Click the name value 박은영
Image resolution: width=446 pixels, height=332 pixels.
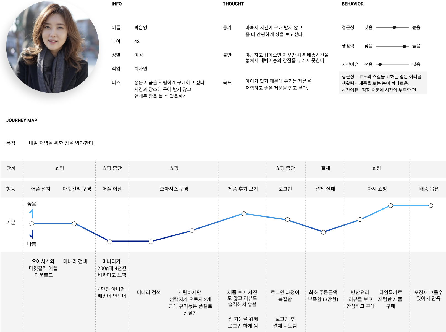point(141,28)
